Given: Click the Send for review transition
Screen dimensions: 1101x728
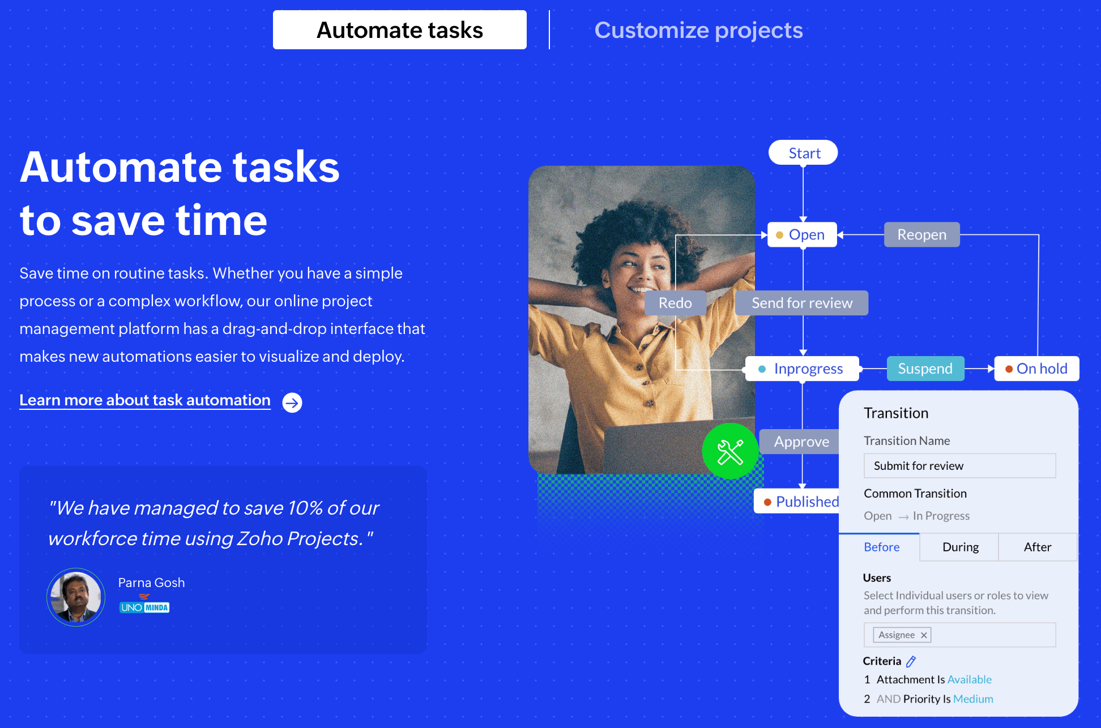Looking at the screenshot, I should click(x=801, y=303).
